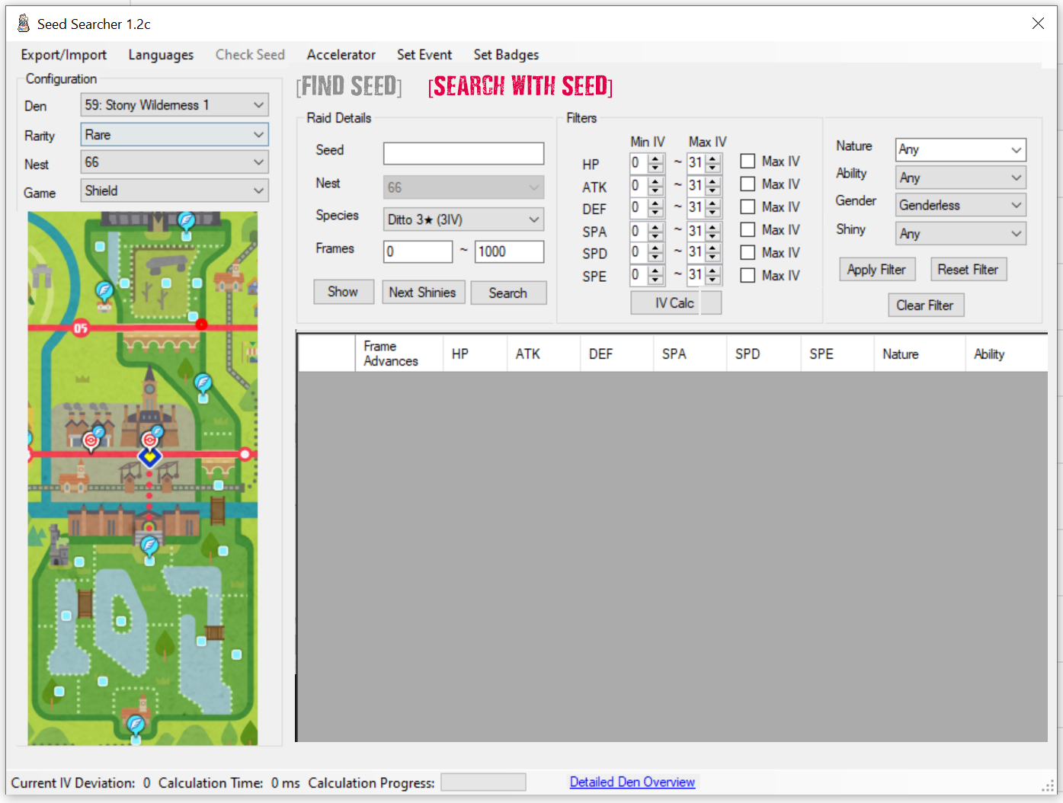Open the Gender dropdown set to Genderless

[x=960, y=205]
